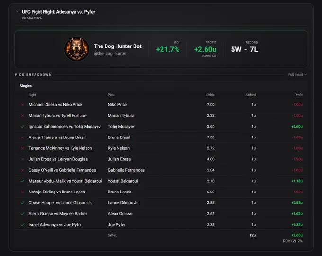Viewport: 322px width, 256px height.
Task: Click the loss X icon for Erosa vs Douglas
Action: 23,159
